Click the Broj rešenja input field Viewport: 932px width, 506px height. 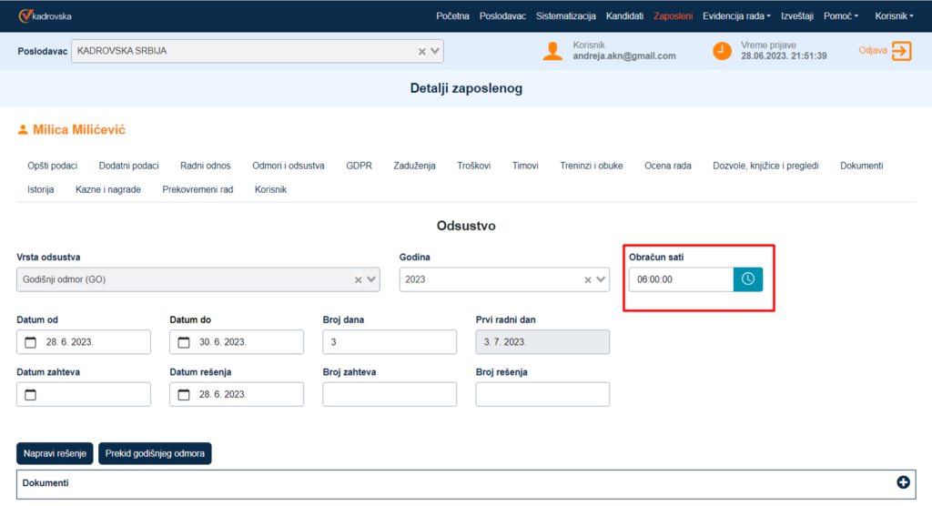(542, 395)
